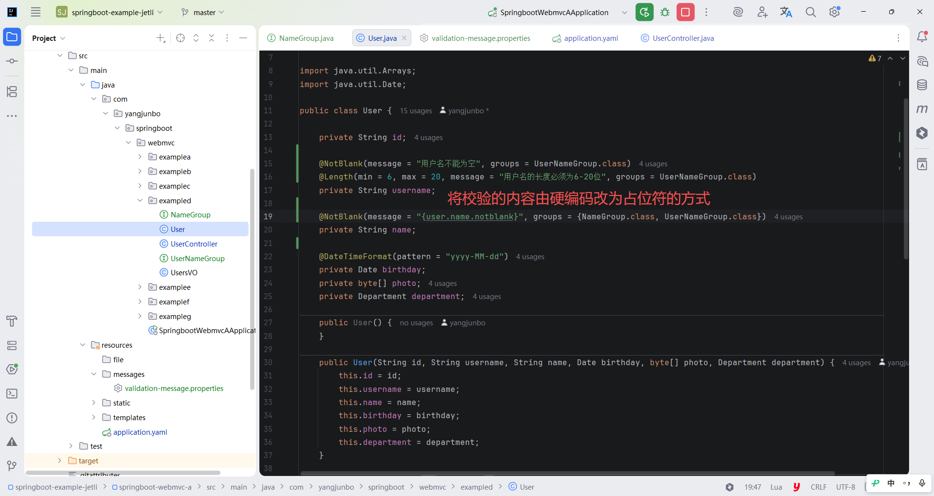The image size is (934, 496).
Task: Open the Notifications bell
Action: (922, 37)
